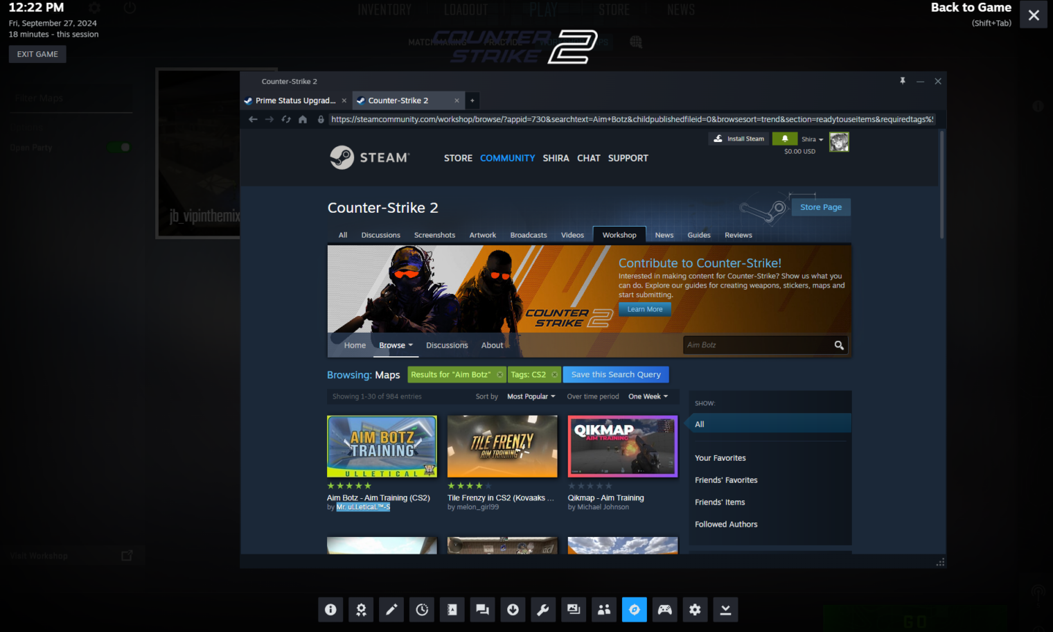Open the Notes pencil icon
1053x632 pixels.
click(x=391, y=610)
